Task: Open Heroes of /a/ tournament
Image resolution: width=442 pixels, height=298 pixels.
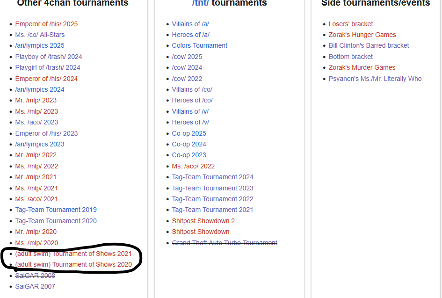Action: [190, 35]
